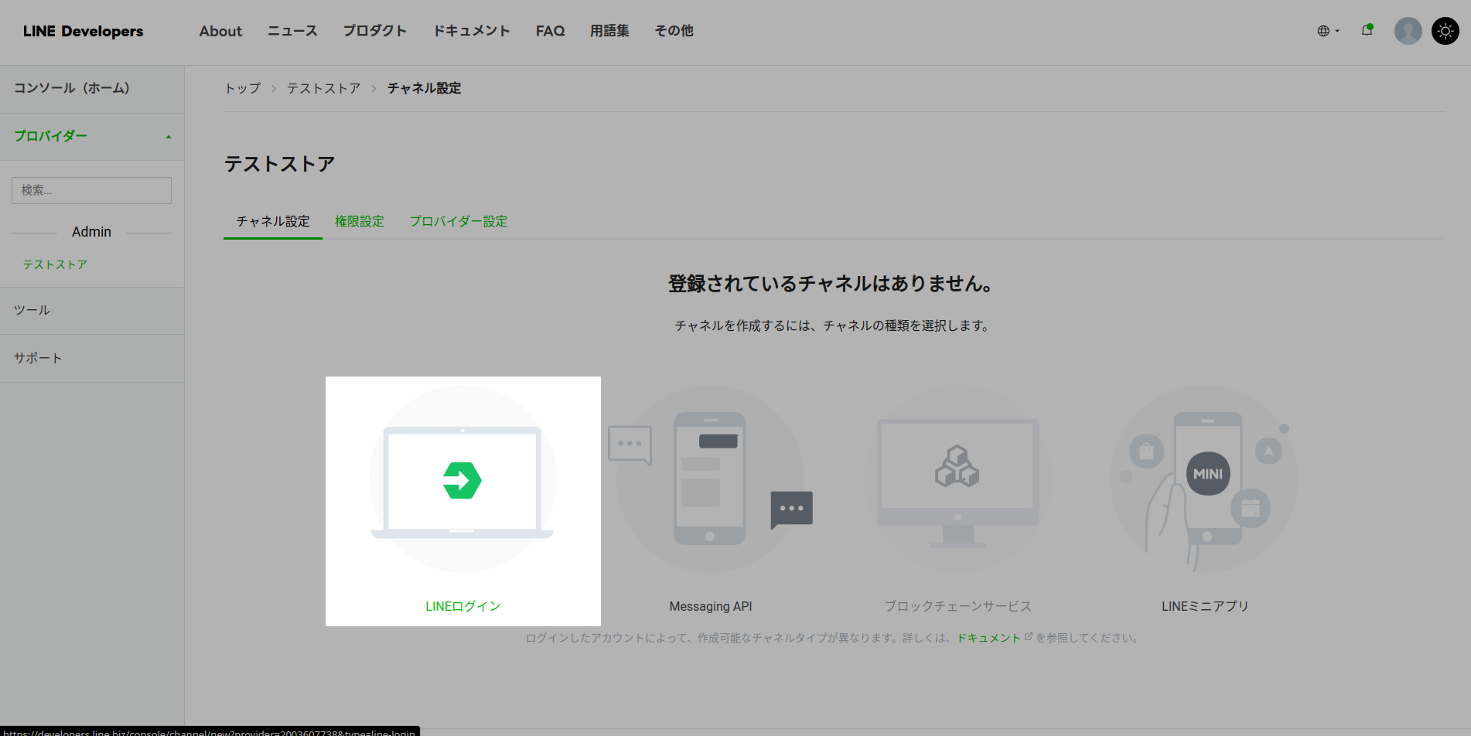Click the ブロックチェーンサービス channel label
Screen dimensions: 1471x736
coord(958,607)
